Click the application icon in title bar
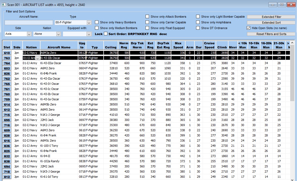 (x=4, y=5)
